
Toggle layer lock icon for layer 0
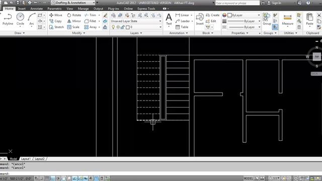(x=123, y=27)
